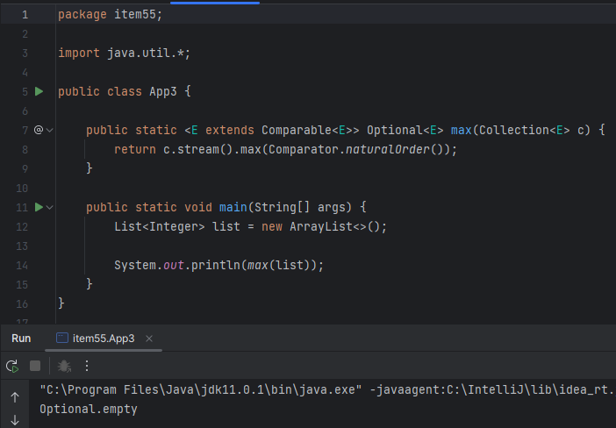
Task: Open the run toolbar more options menu
Action: (87, 366)
